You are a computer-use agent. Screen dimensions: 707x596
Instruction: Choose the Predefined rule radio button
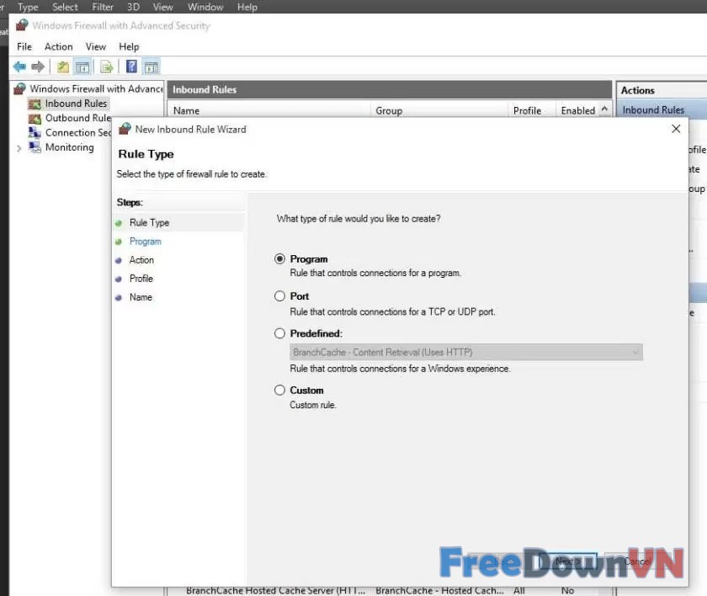(280, 333)
